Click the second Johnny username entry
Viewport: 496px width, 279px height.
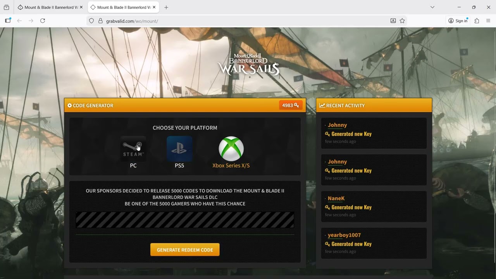click(x=337, y=162)
